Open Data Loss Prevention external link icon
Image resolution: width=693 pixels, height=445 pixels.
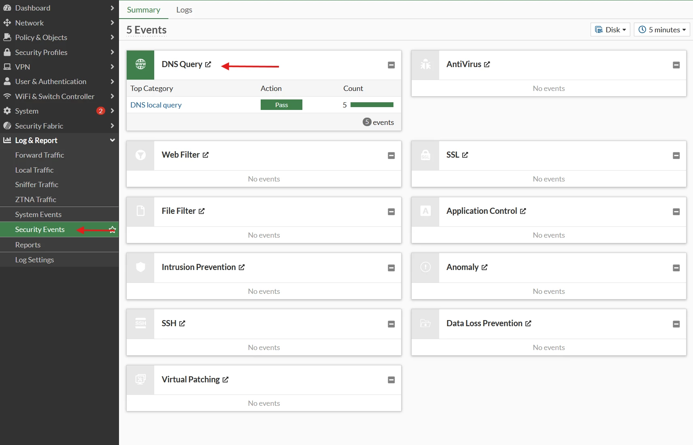tap(528, 323)
